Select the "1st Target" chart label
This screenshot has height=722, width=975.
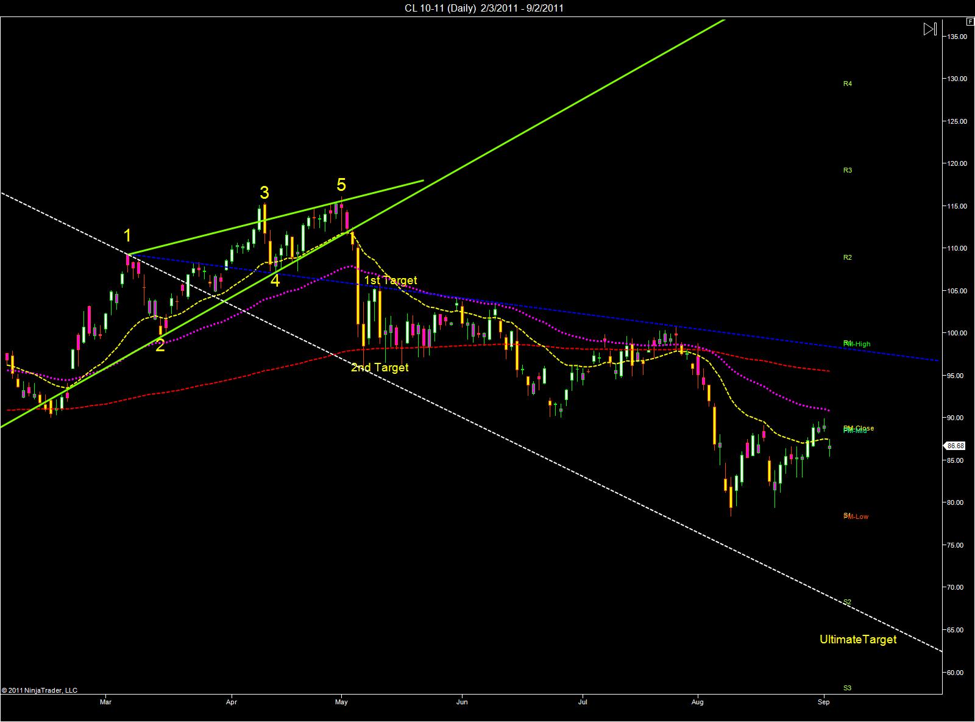(391, 281)
